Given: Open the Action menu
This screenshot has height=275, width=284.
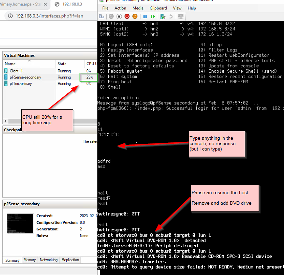Looking at the screenshot, I should pyautogui.click(x=120, y=8).
